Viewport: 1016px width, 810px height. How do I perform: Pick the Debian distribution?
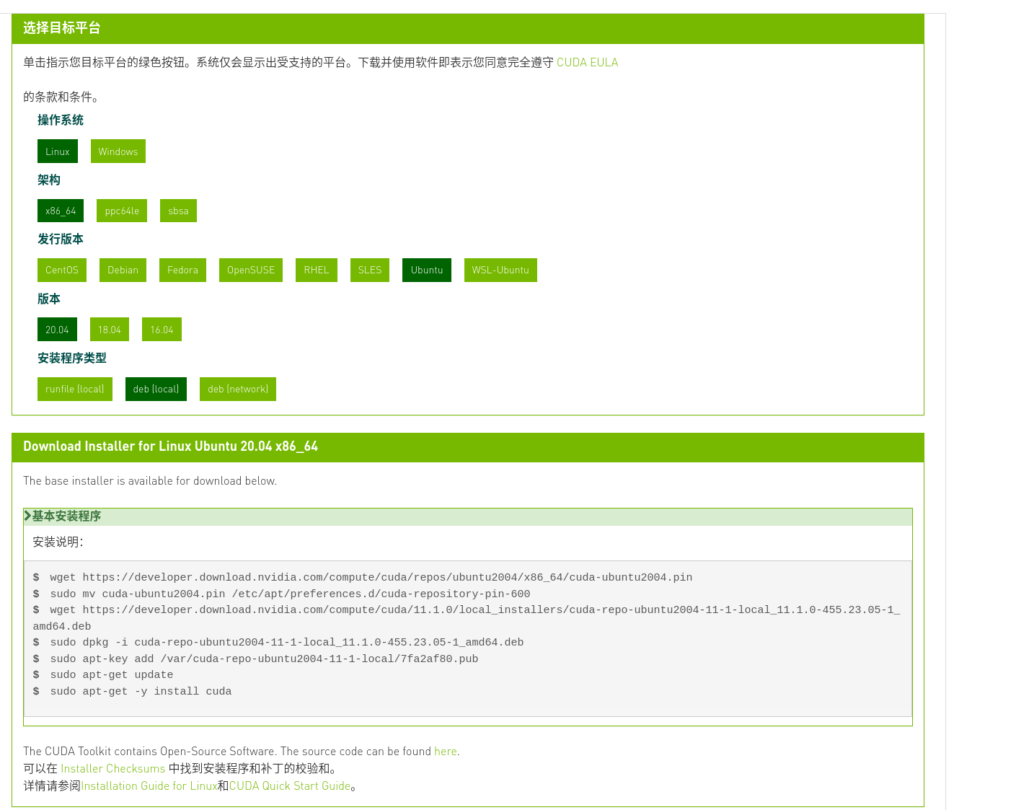point(123,270)
